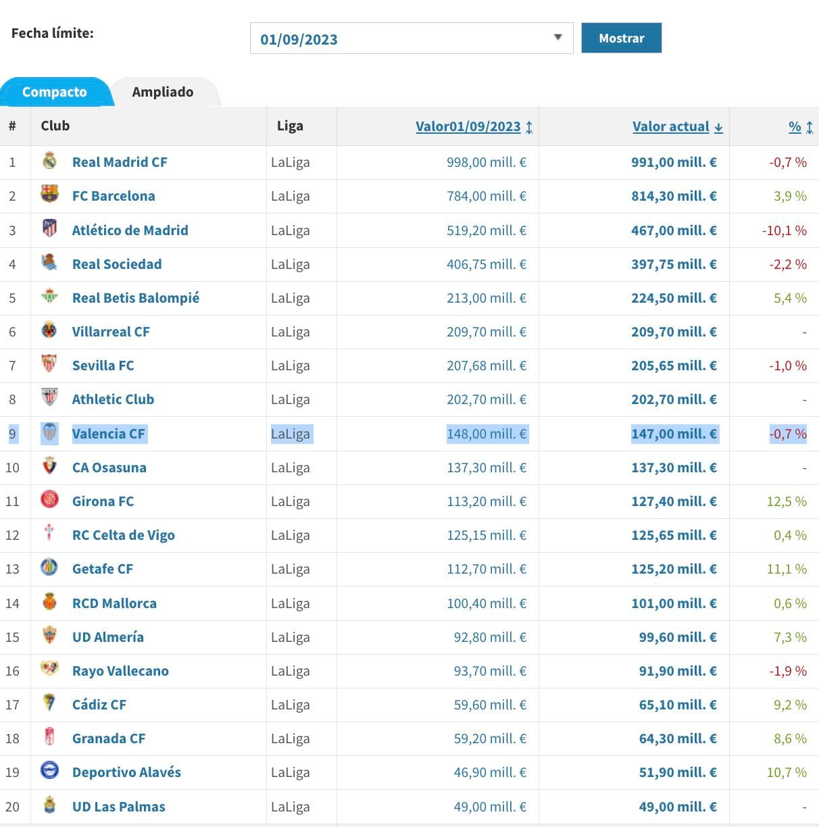Open the UD Las Palmas club link
Screen dimensions: 819x827
click(x=119, y=807)
